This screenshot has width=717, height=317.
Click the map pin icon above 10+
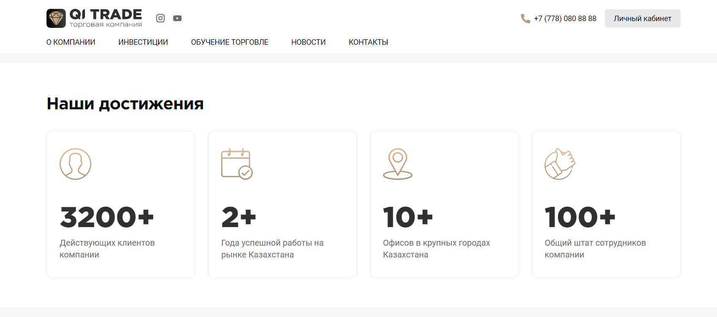coord(398,164)
